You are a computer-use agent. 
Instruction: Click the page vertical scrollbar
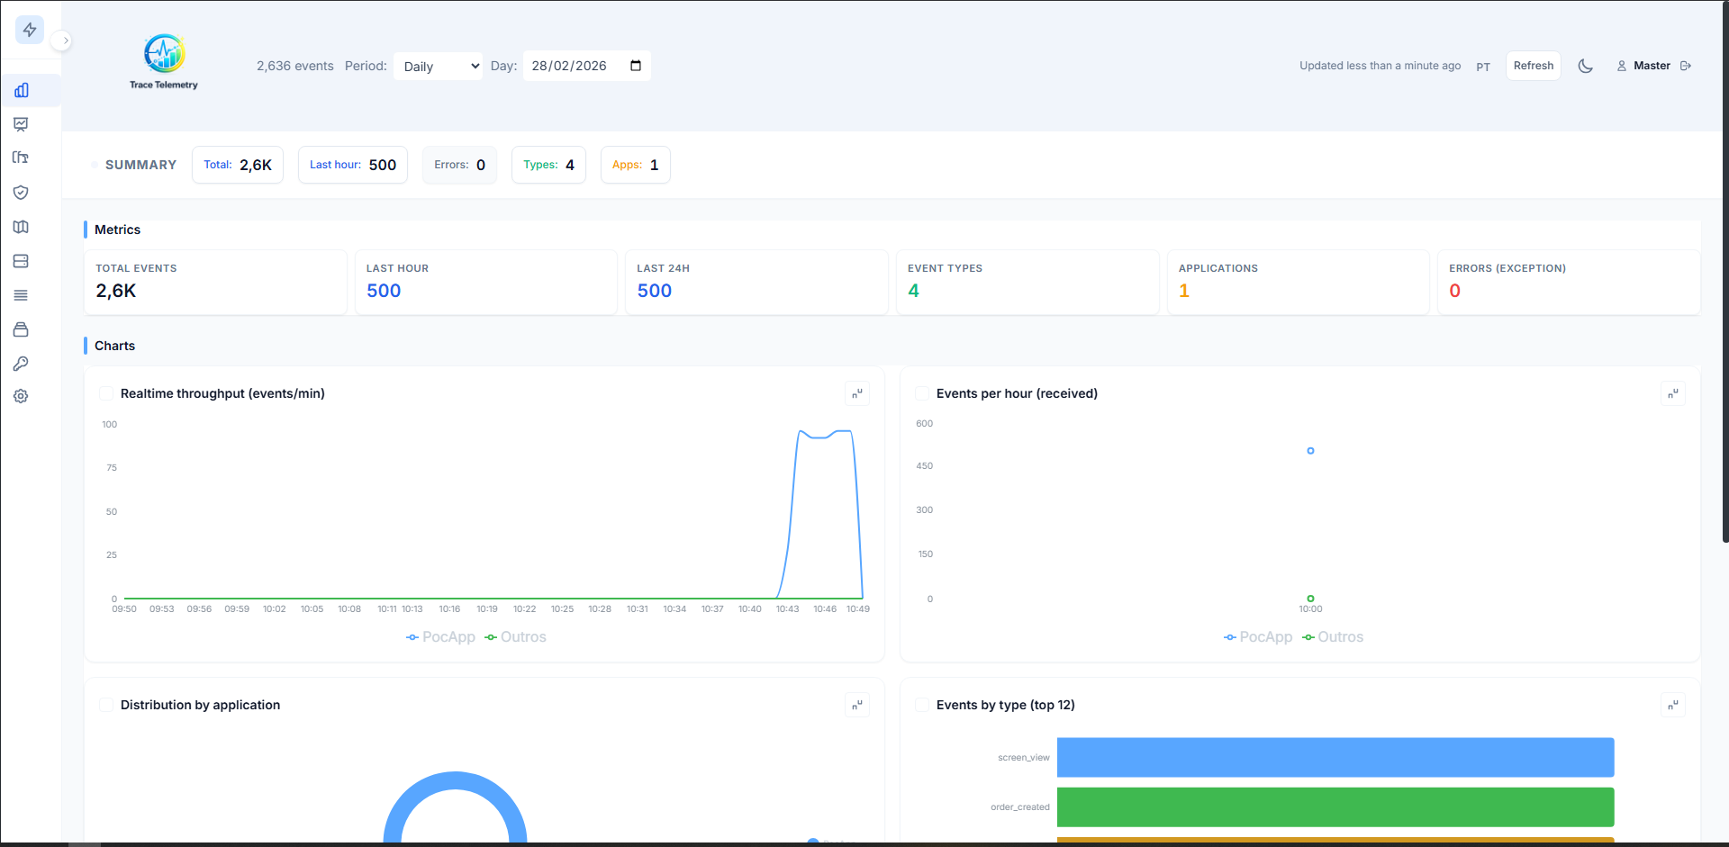click(x=1724, y=270)
